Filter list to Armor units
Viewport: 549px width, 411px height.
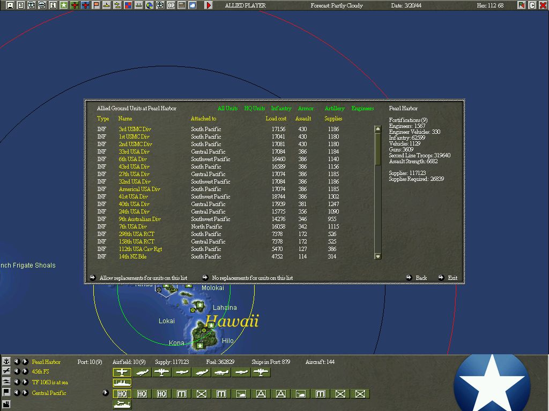[x=306, y=108]
